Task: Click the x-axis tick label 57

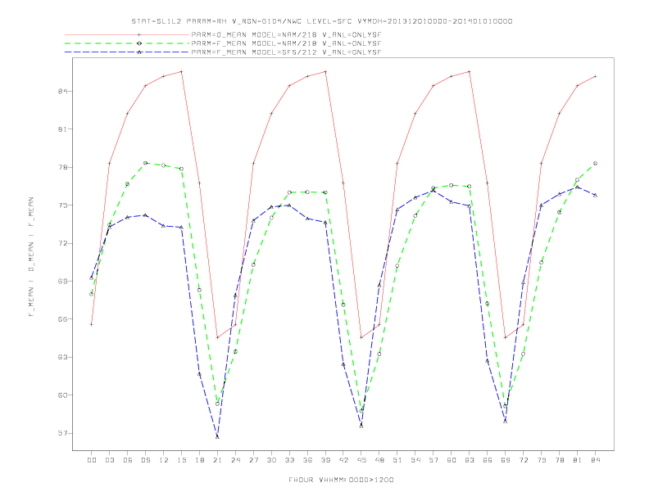Action: pyautogui.click(x=433, y=460)
